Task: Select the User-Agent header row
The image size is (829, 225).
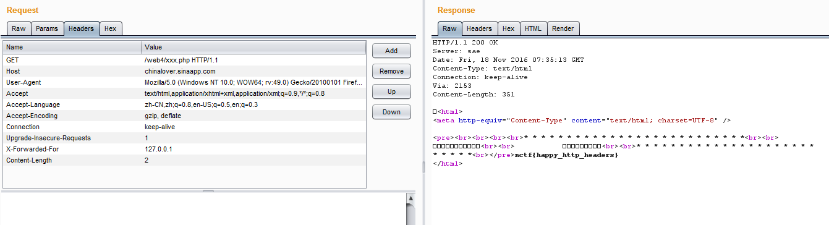Action: click(184, 82)
